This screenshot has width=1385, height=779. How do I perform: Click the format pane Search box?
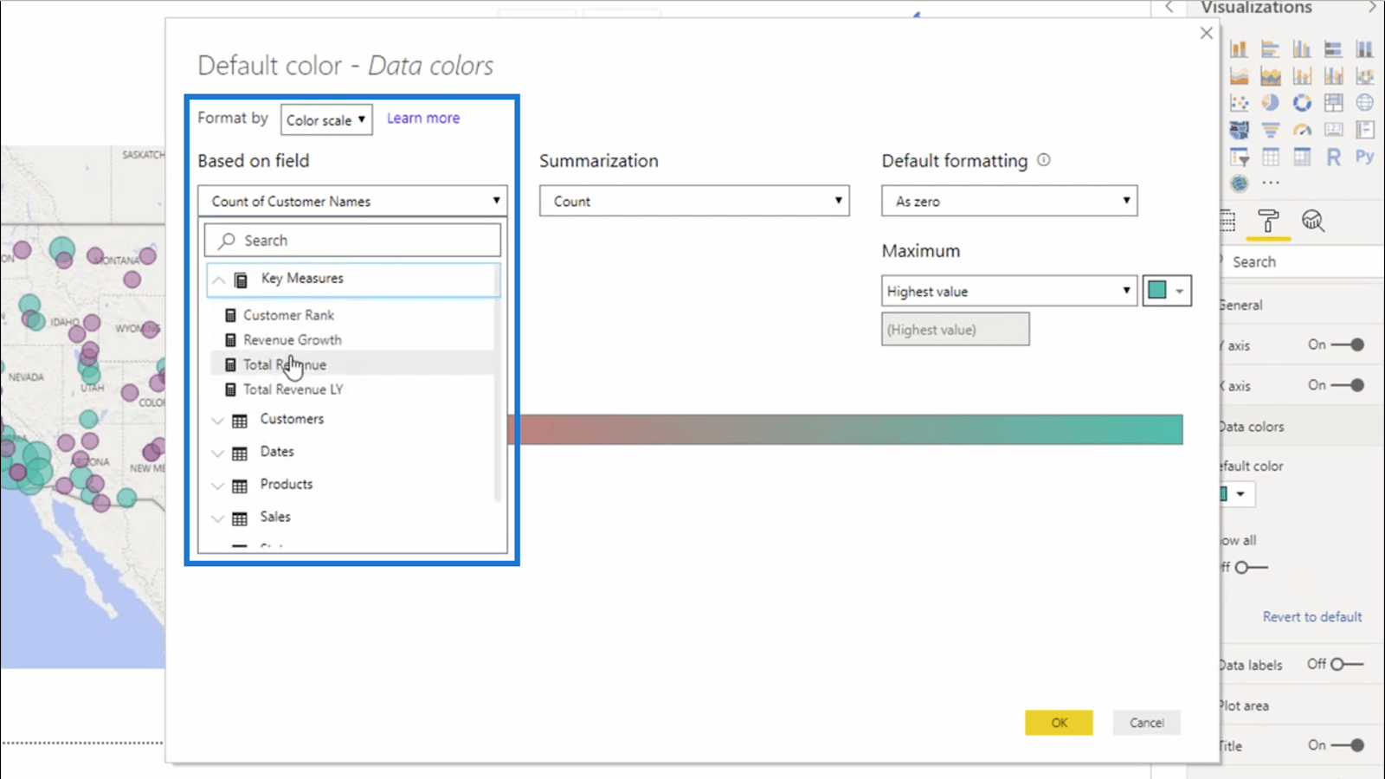pos(1304,261)
